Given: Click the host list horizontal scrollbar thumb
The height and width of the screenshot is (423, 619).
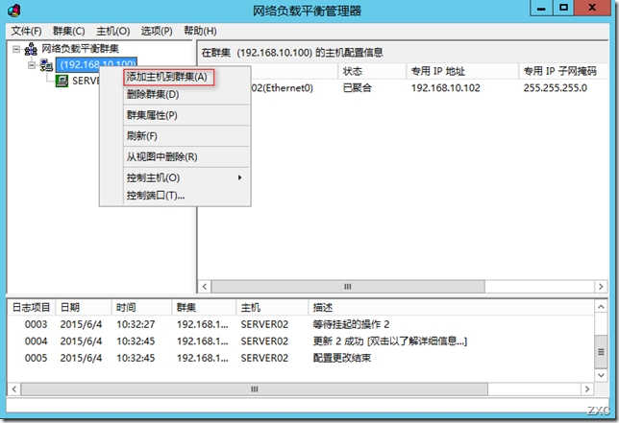Looking at the screenshot, I should click(348, 287).
